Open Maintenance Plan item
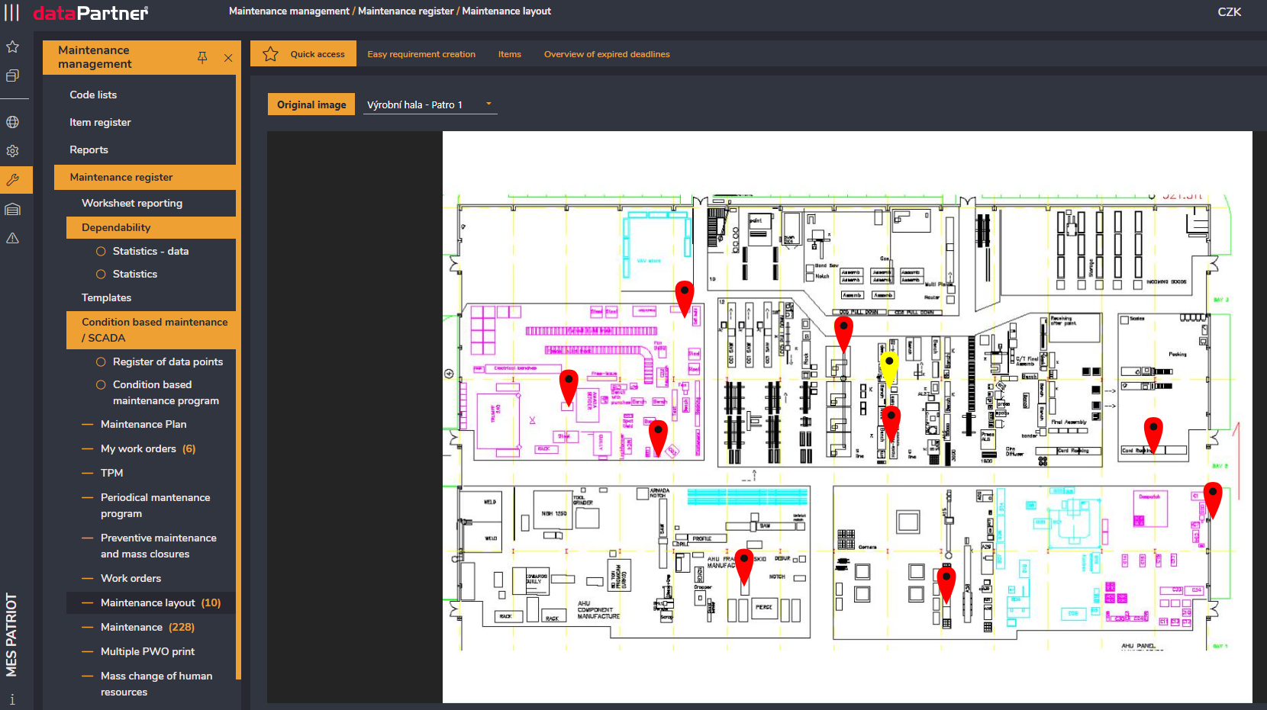Image resolution: width=1267 pixels, height=710 pixels. point(143,424)
